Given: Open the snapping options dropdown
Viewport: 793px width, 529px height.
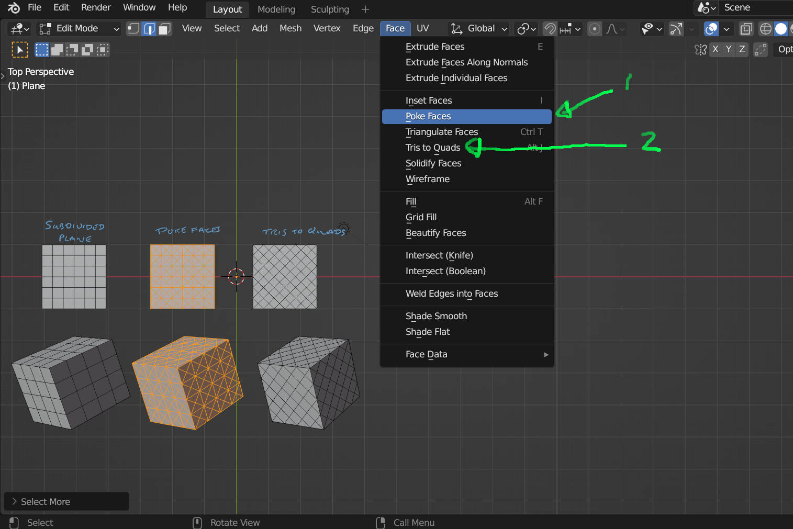Looking at the screenshot, I should click(570, 28).
